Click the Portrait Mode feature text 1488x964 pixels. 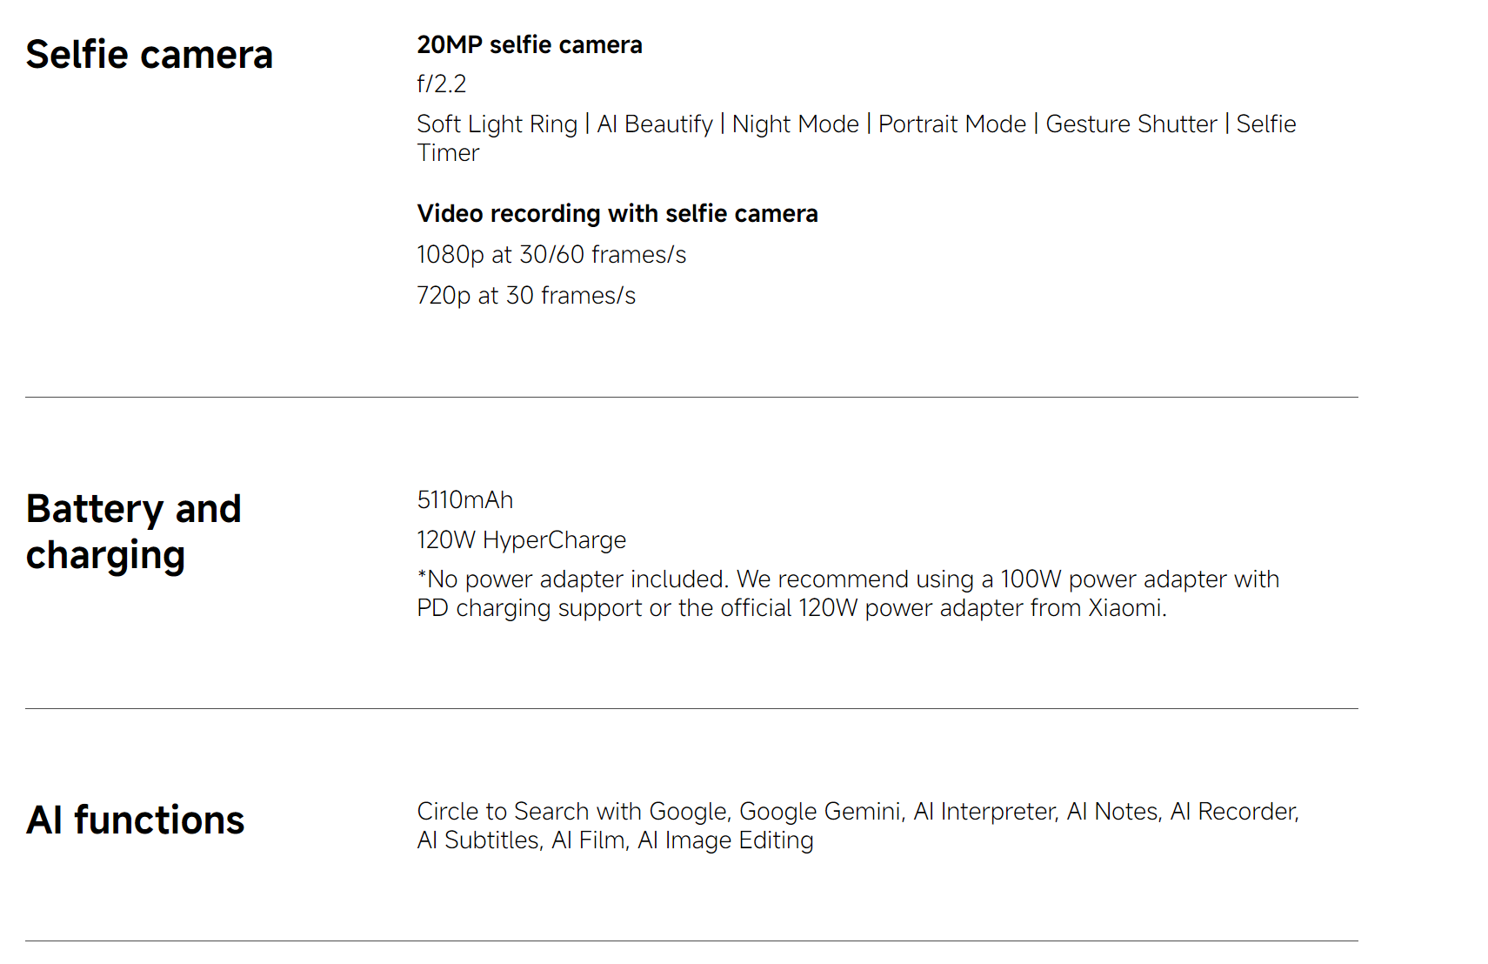(x=951, y=124)
